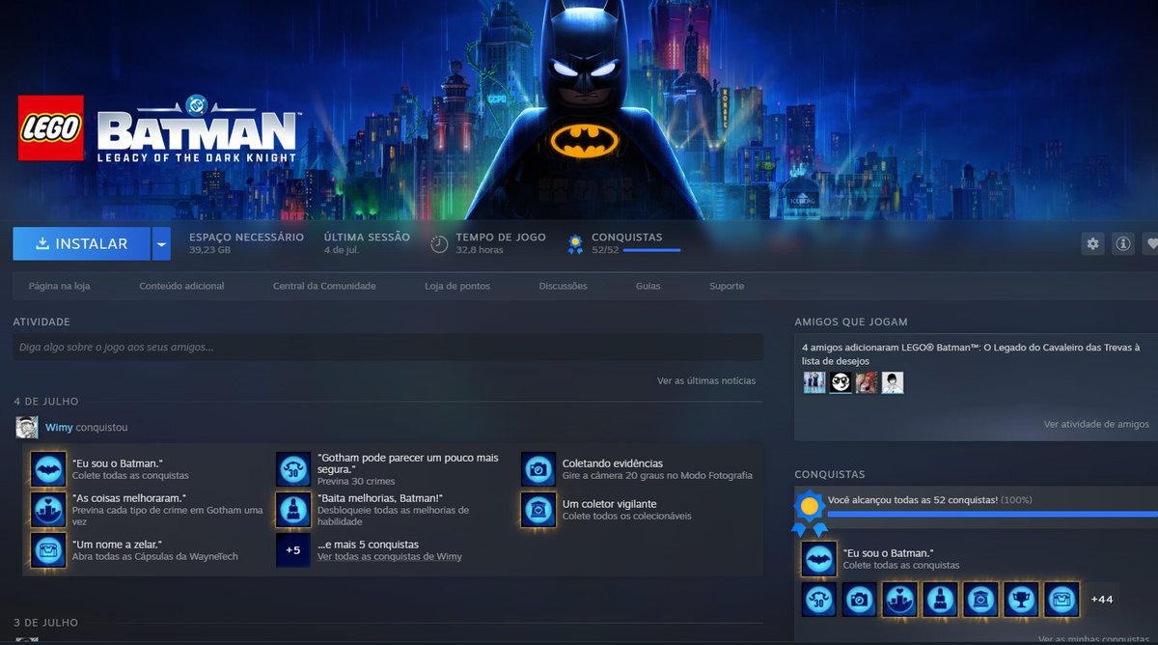Click the play time clock icon

439,244
